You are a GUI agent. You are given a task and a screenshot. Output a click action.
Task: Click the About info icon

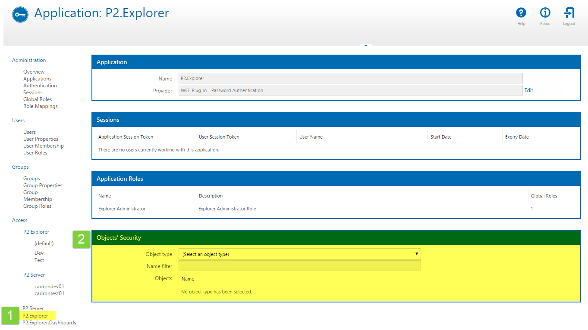pos(545,13)
